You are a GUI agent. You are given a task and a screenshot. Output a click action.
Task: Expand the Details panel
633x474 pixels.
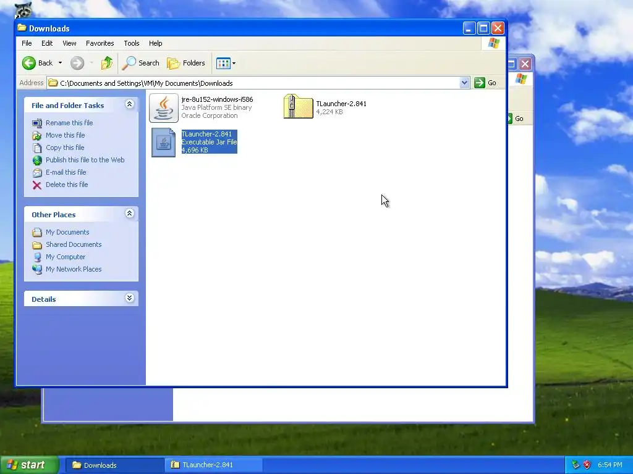129,298
